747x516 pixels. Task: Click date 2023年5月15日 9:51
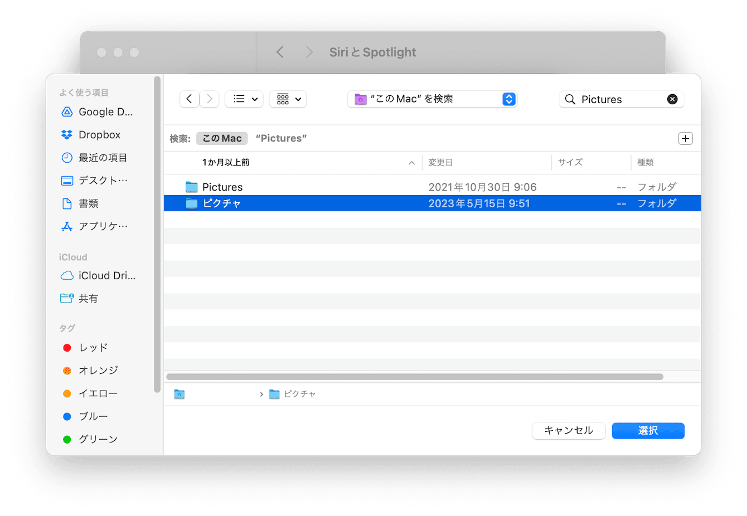pos(479,203)
